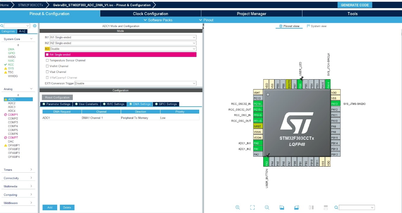Select pin PA13 on the chip

click(336, 104)
